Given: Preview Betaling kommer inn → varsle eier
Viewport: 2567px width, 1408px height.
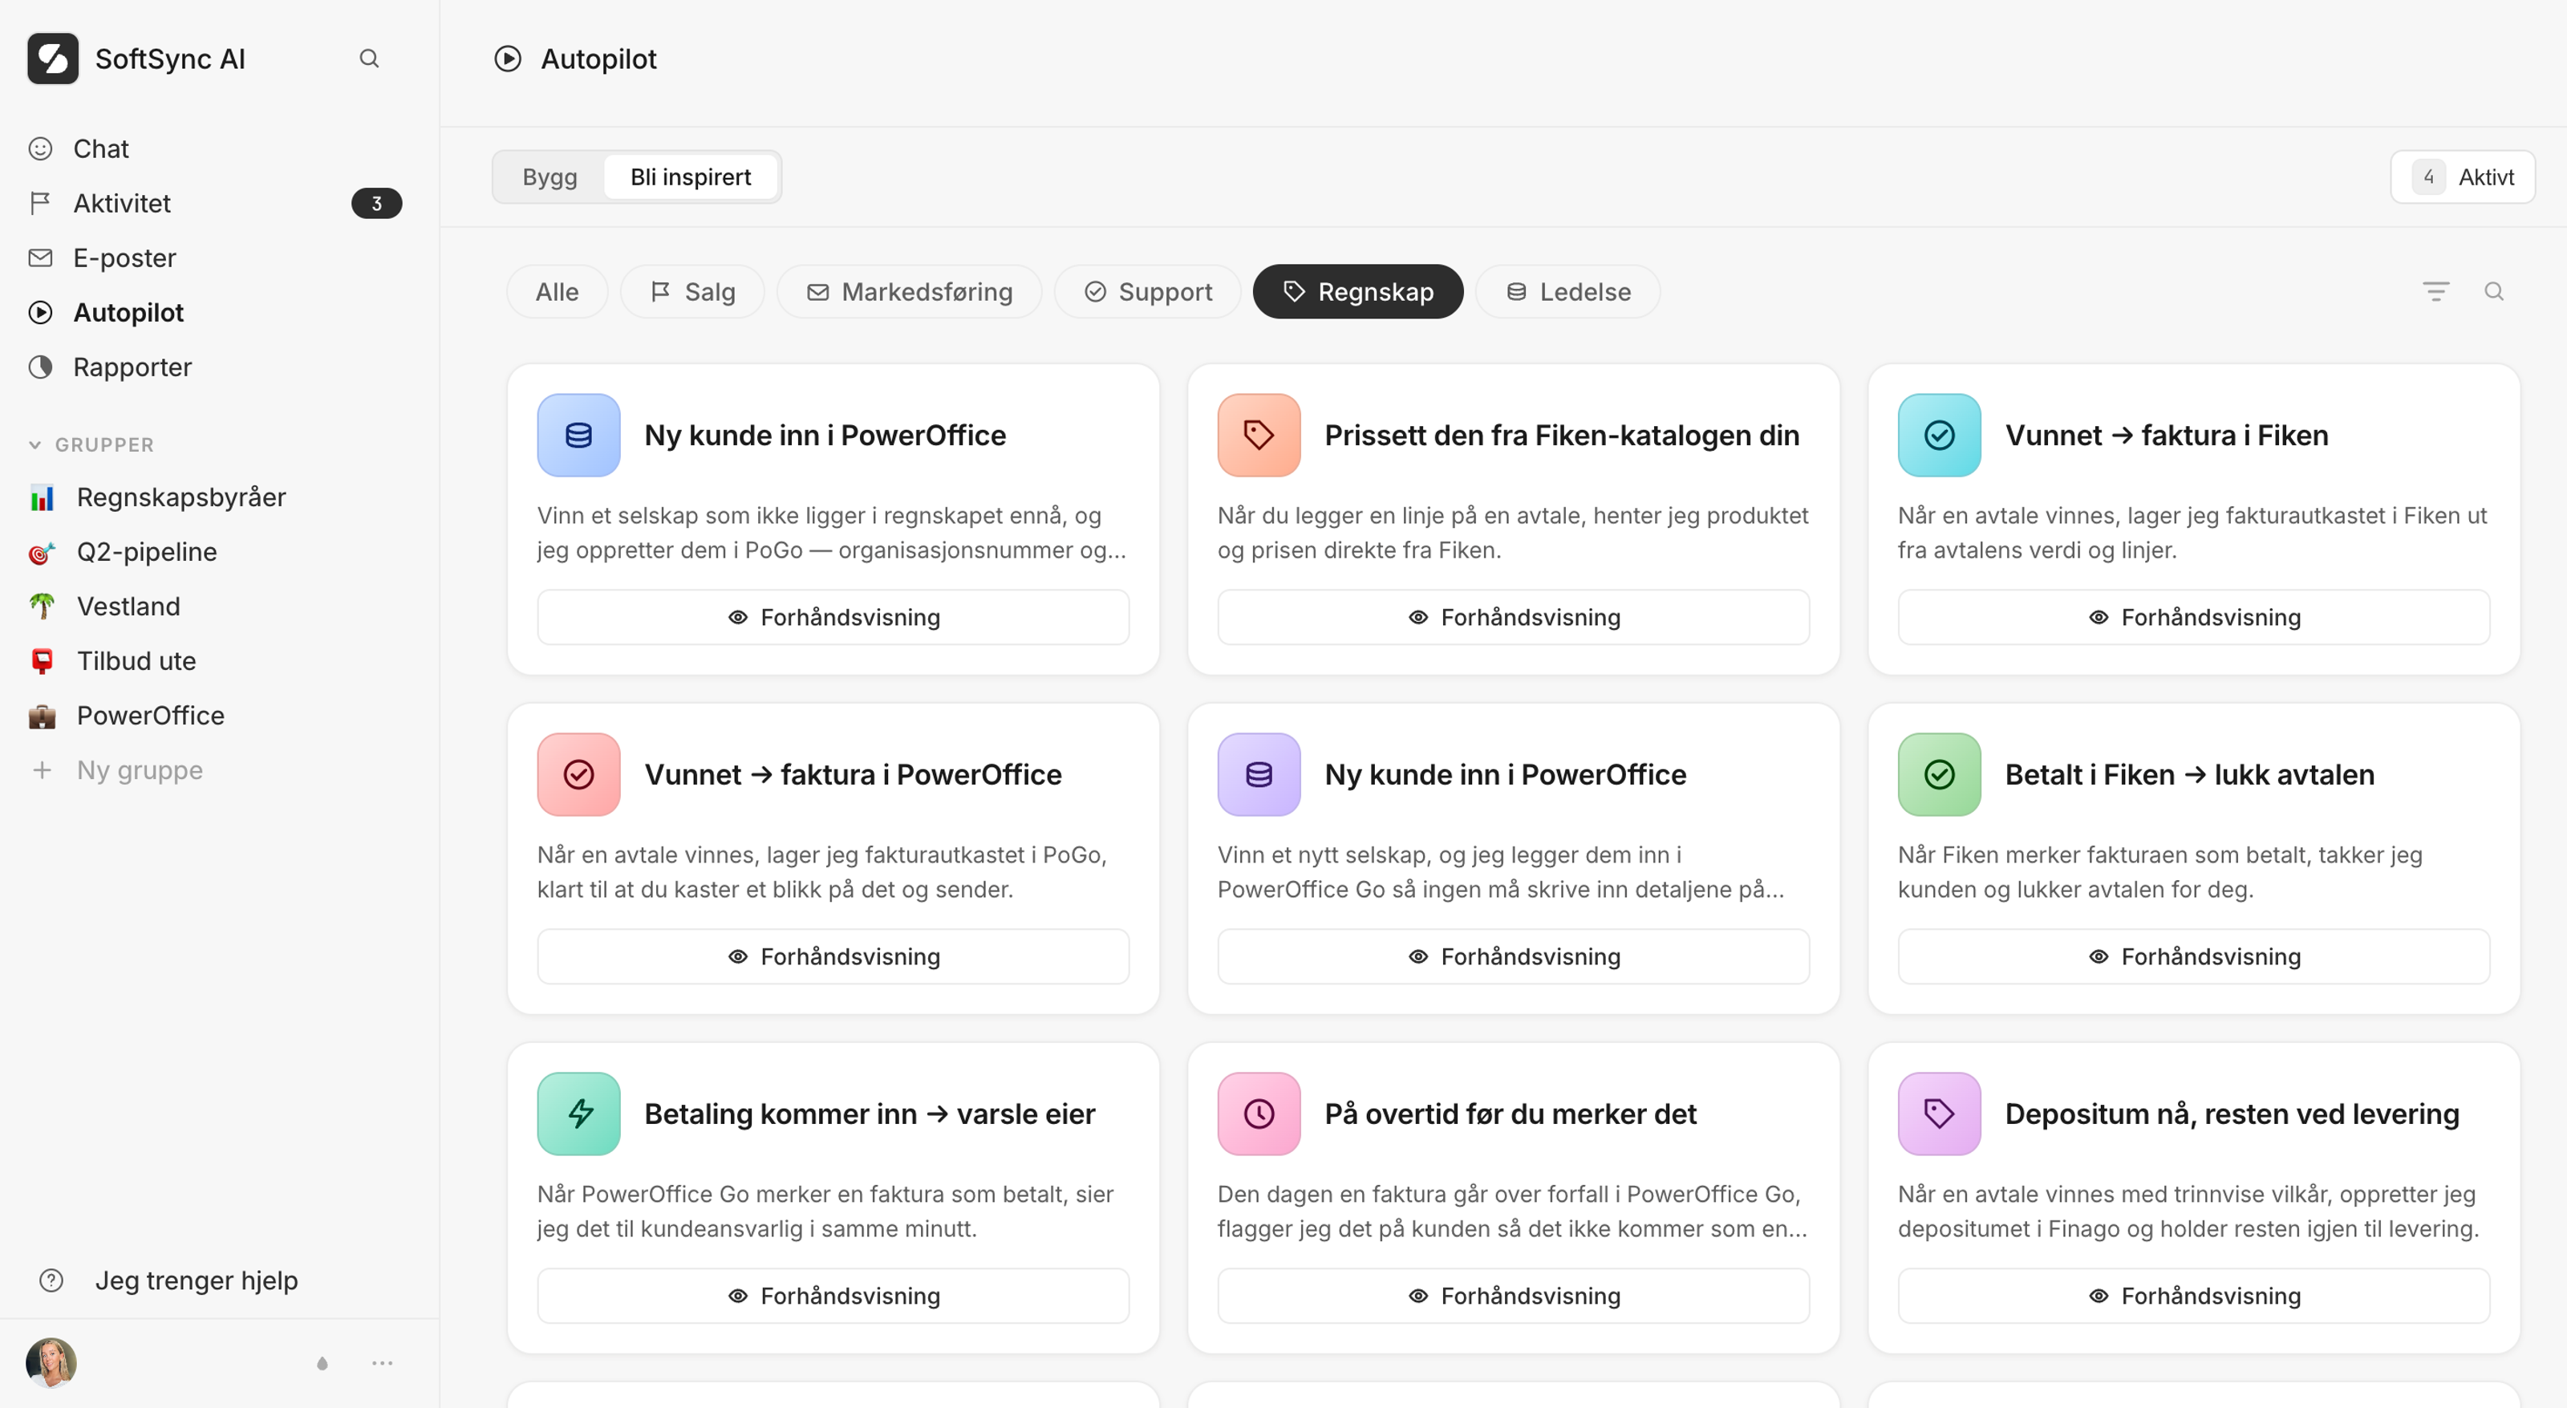Looking at the screenshot, I should pos(833,1296).
